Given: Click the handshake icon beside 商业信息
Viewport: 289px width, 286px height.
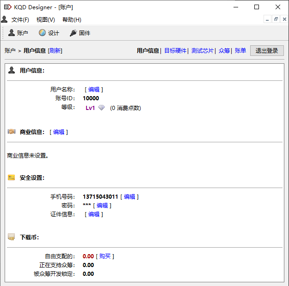Looking at the screenshot, I should tap(12, 132).
